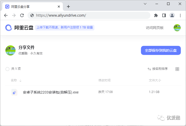
Task: Minimize the browser window
Action: point(157,4)
